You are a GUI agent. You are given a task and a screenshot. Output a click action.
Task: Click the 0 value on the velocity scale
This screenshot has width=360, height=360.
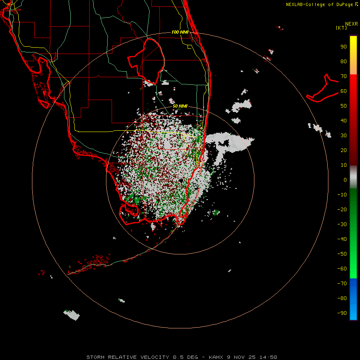tap(345, 180)
